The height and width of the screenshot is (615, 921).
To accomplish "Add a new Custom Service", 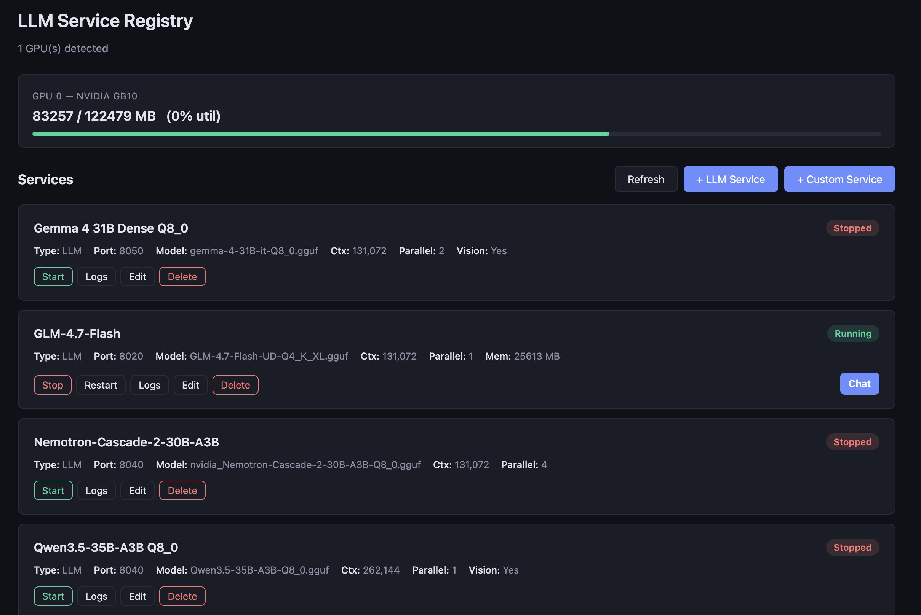I will coord(839,179).
